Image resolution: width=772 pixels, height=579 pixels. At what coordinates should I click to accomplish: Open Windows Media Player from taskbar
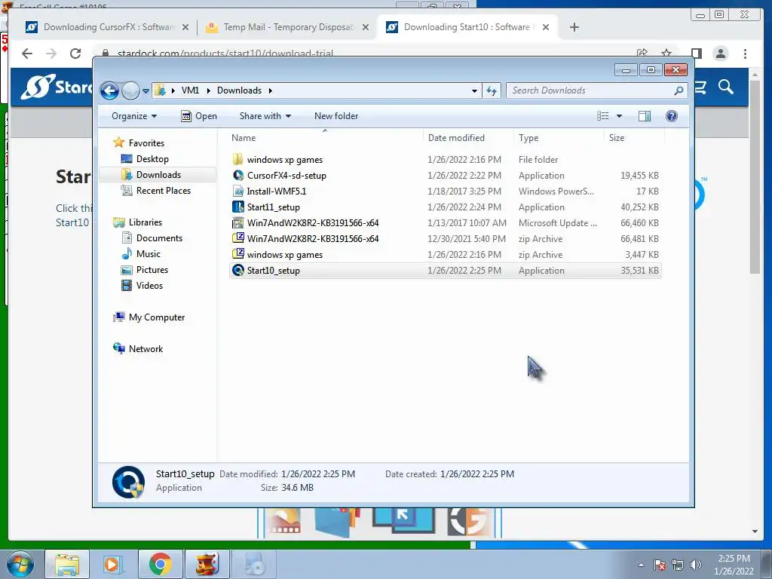pos(113,564)
